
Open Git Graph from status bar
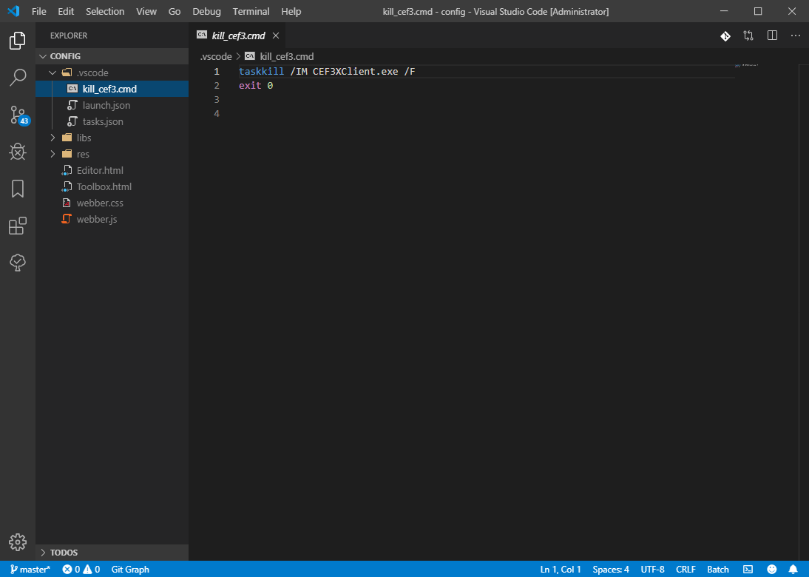[130, 570]
